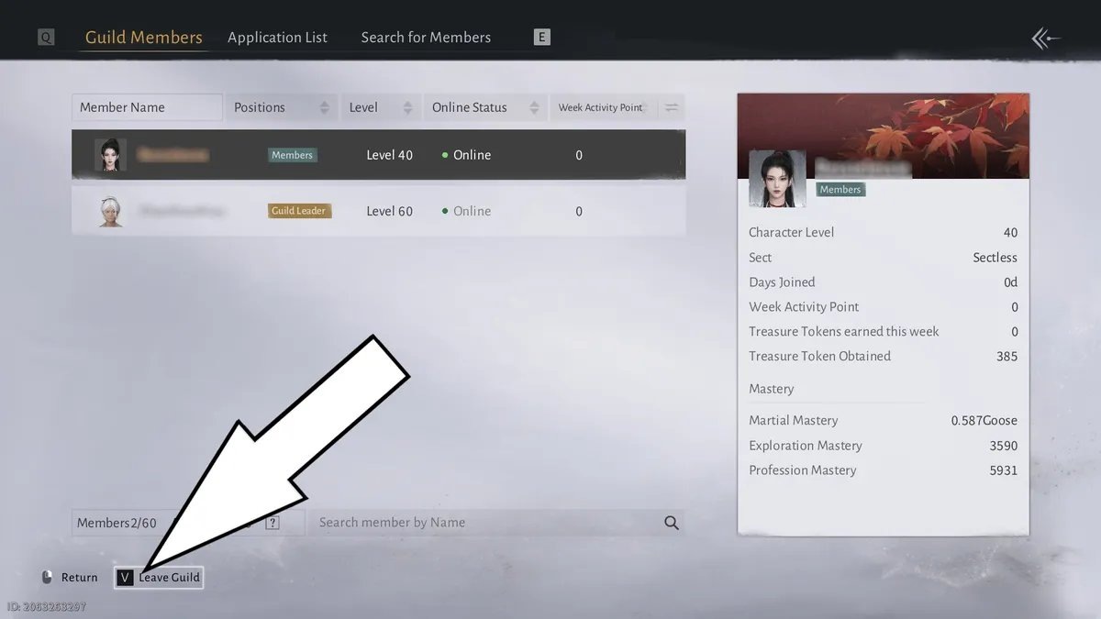The height and width of the screenshot is (619, 1101).
Task: Open the Application List tab
Action: (x=277, y=38)
